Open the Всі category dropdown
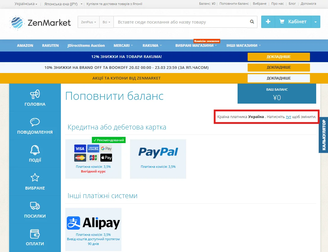Viewport: 328px width, 252px height. [106, 22]
